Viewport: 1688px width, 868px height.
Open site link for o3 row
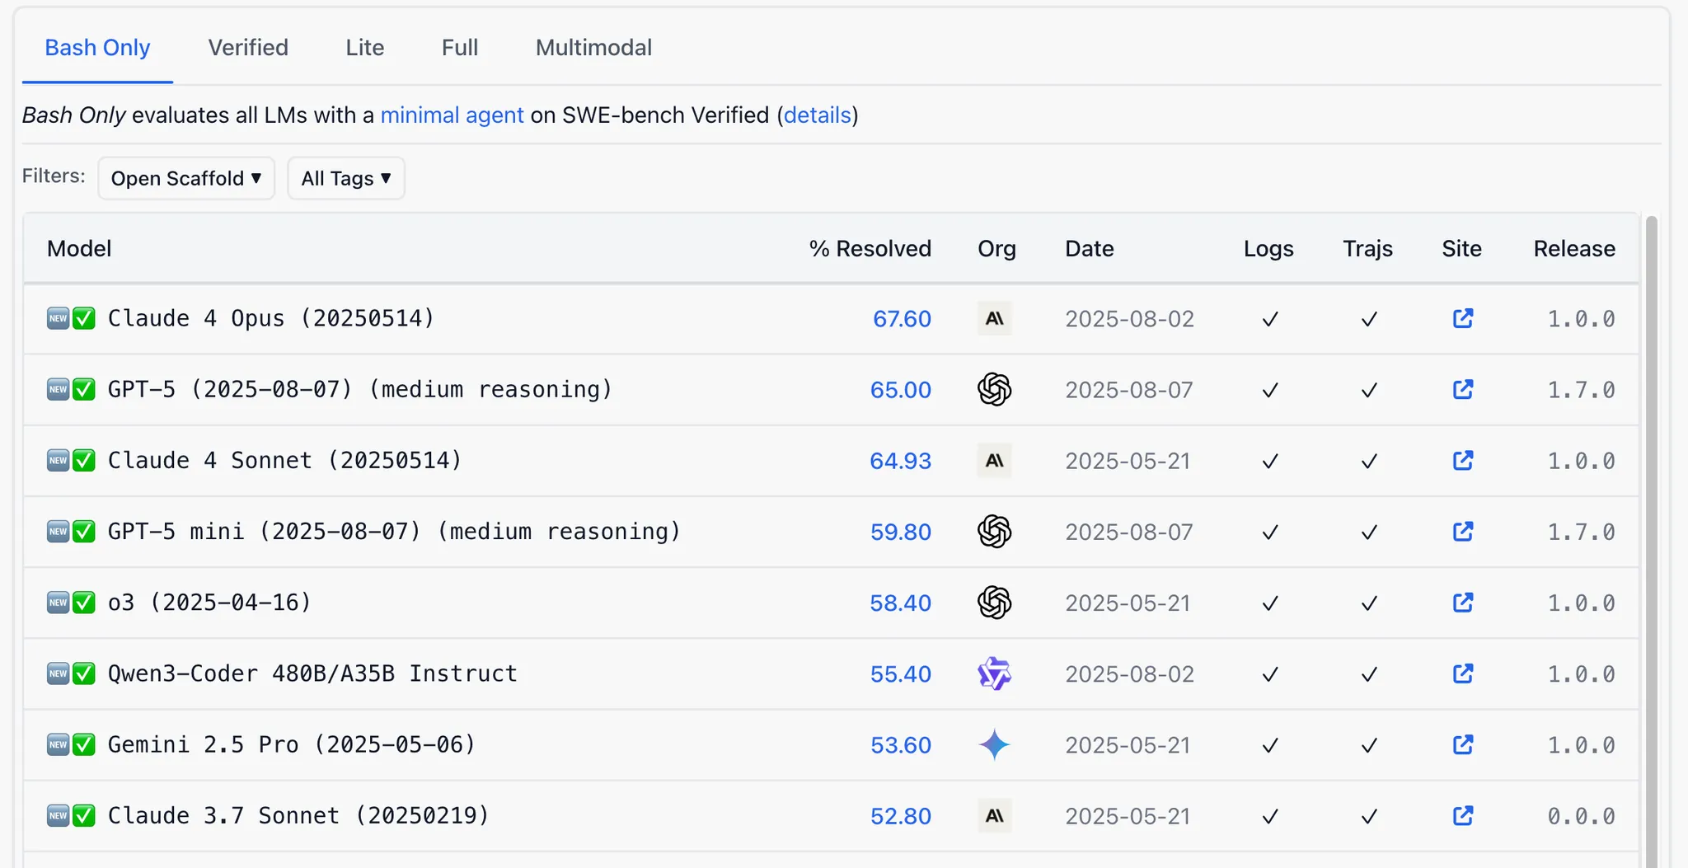click(1462, 603)
